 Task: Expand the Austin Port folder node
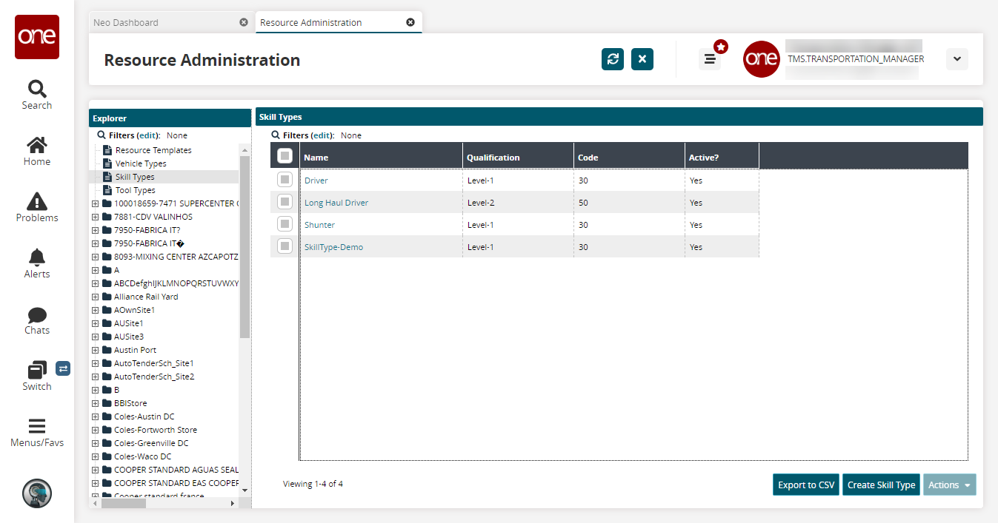(95, 350)
